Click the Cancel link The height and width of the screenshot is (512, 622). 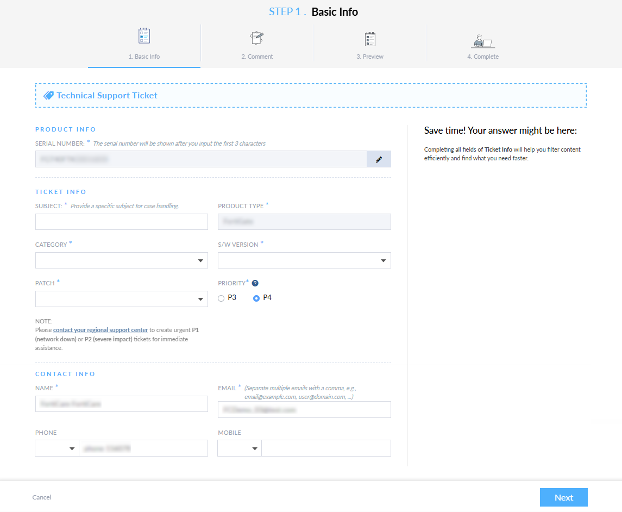(x=42, y=497)
